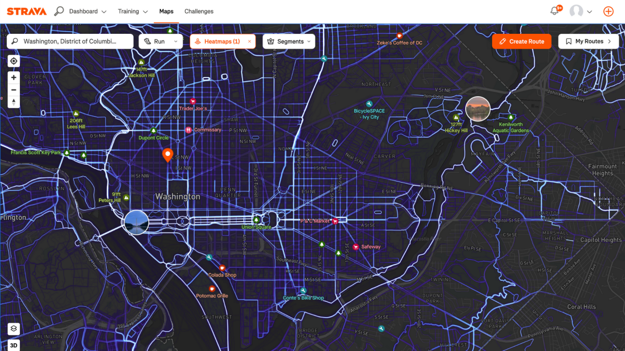The image size is (625, 351).
Task: Click the search magnifier icon in header
Action: click(59, 11)
